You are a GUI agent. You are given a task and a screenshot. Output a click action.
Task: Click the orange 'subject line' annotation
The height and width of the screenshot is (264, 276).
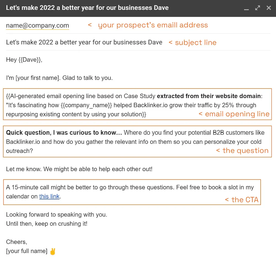coord(195,43)
